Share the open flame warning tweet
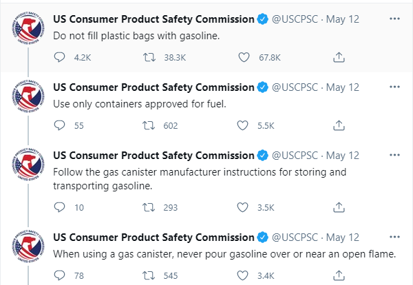 pos(338,275)
